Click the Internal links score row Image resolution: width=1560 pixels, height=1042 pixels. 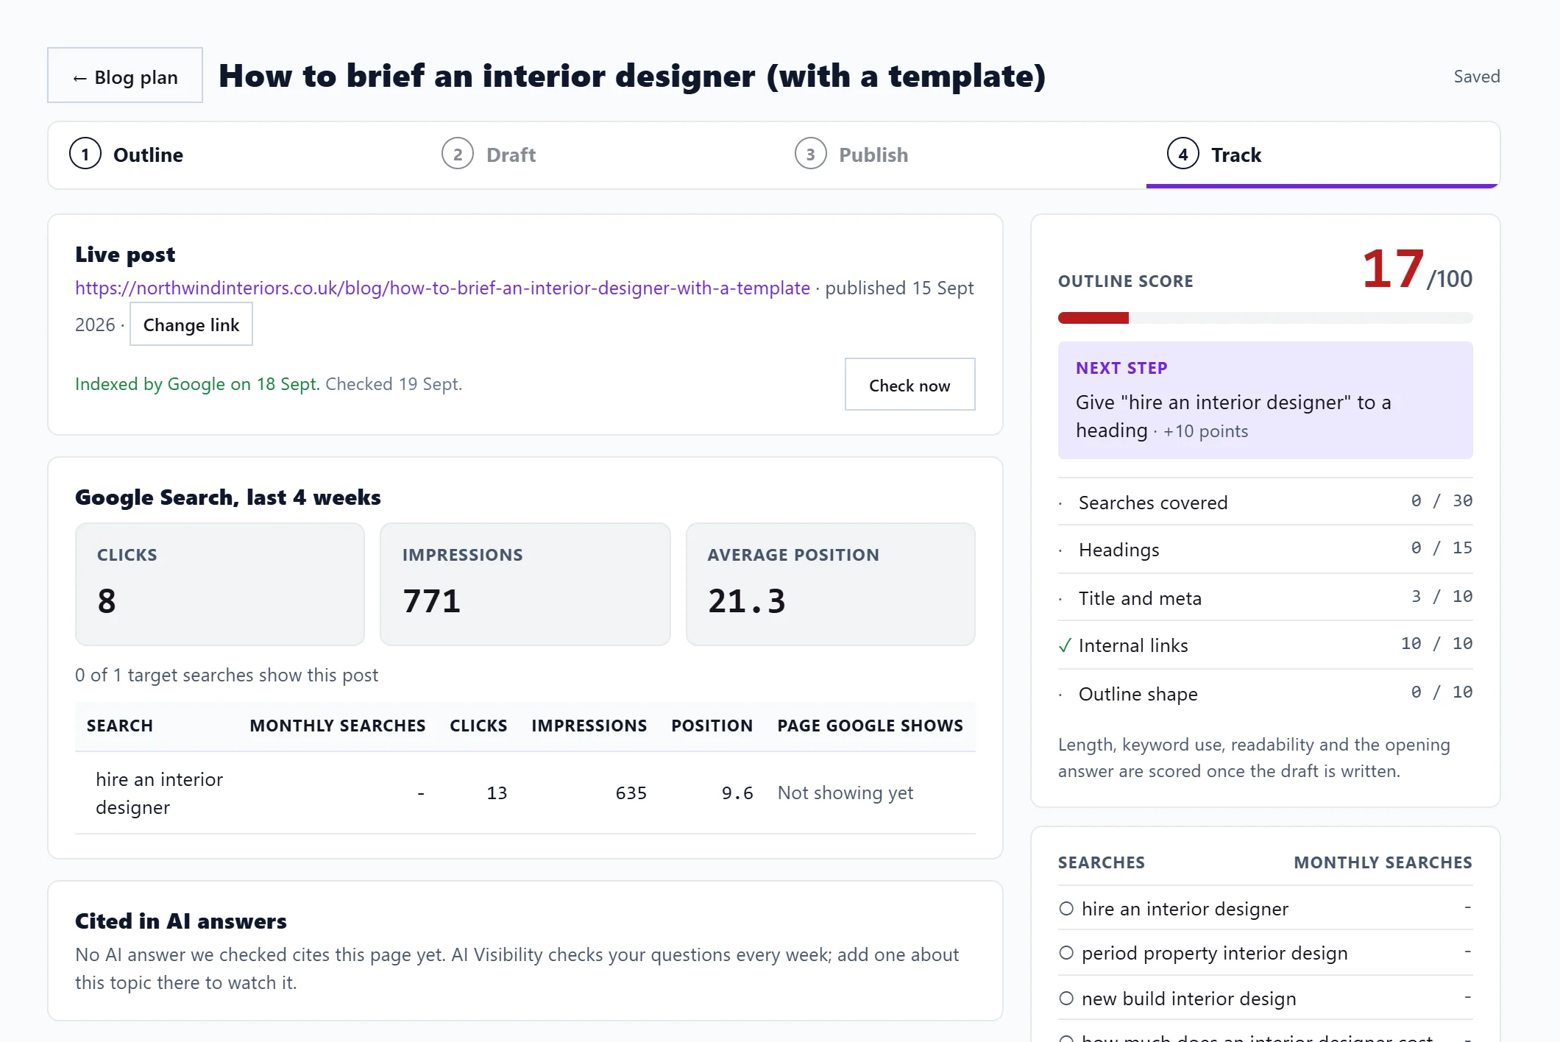click(1265, 645)
